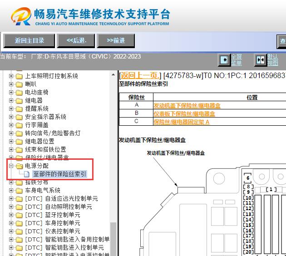This screenshot has height=256, width=286.
Task: Select the [DTC] 仪表控制单元 item
Action: click(x=53, y=231)
